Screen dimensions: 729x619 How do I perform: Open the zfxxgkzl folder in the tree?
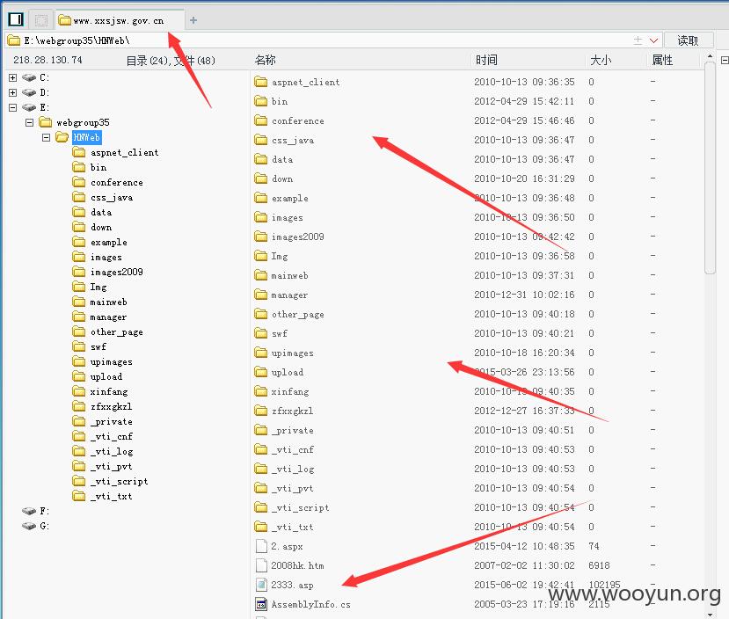[111, 406]
